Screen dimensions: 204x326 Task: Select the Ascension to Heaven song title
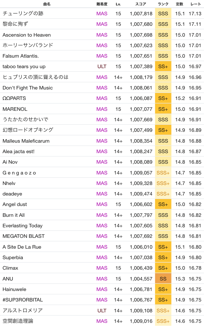click(x=26, y=35)
